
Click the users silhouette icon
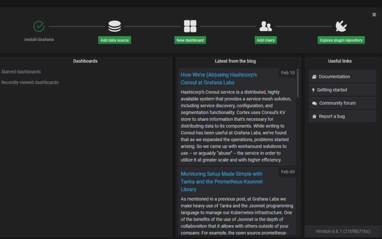point(265,27)
